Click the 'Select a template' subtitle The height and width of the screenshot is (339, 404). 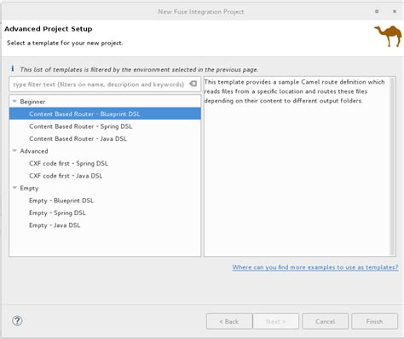pos(65,43)
